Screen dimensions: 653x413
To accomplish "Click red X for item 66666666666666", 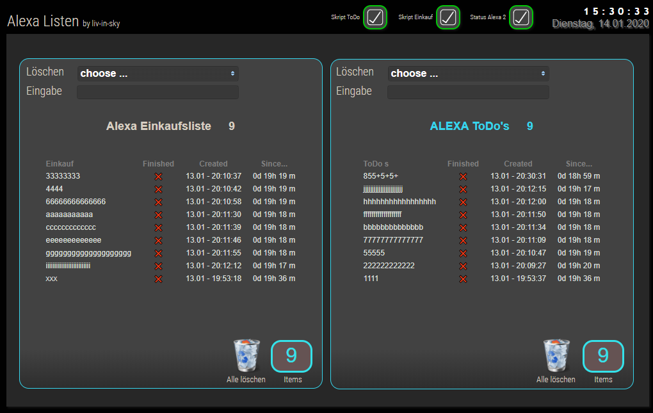I will pos(158,202).
